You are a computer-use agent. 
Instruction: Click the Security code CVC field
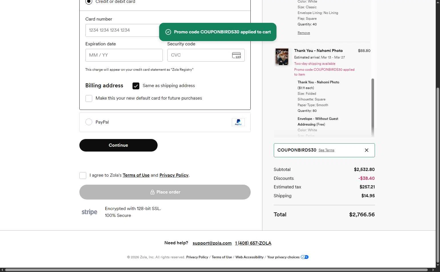point(206,55)
